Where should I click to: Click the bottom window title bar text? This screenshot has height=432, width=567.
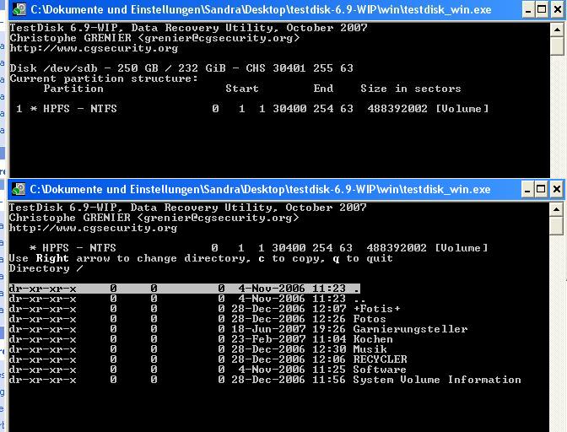coord(260,190)
